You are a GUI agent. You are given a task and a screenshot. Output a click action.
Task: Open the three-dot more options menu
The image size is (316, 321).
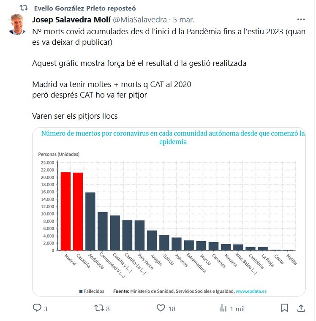[x=301, y=19]
